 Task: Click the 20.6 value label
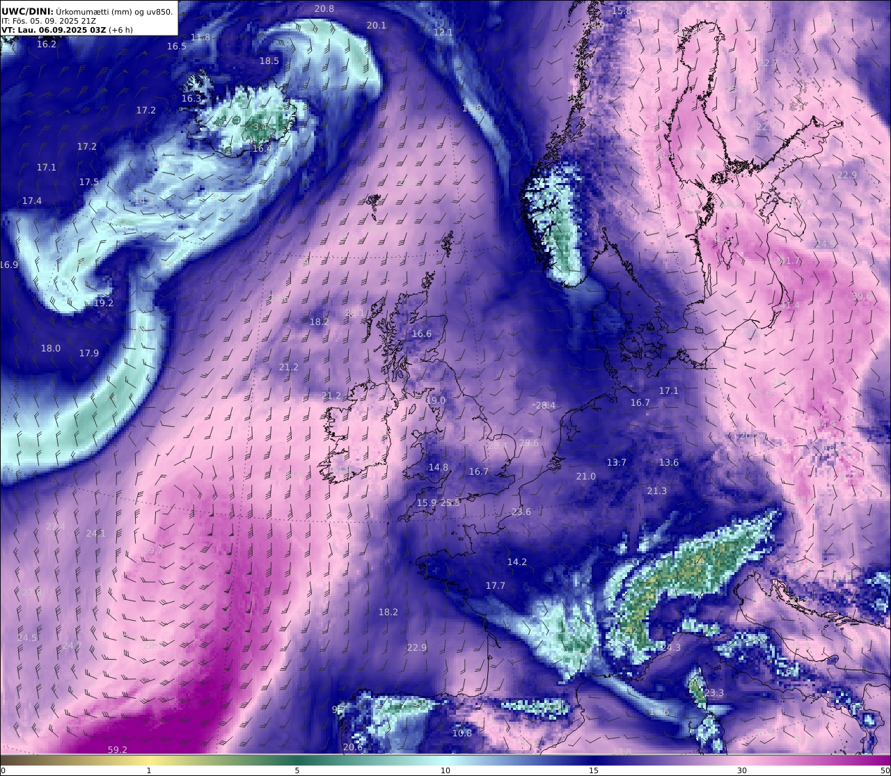353,747
